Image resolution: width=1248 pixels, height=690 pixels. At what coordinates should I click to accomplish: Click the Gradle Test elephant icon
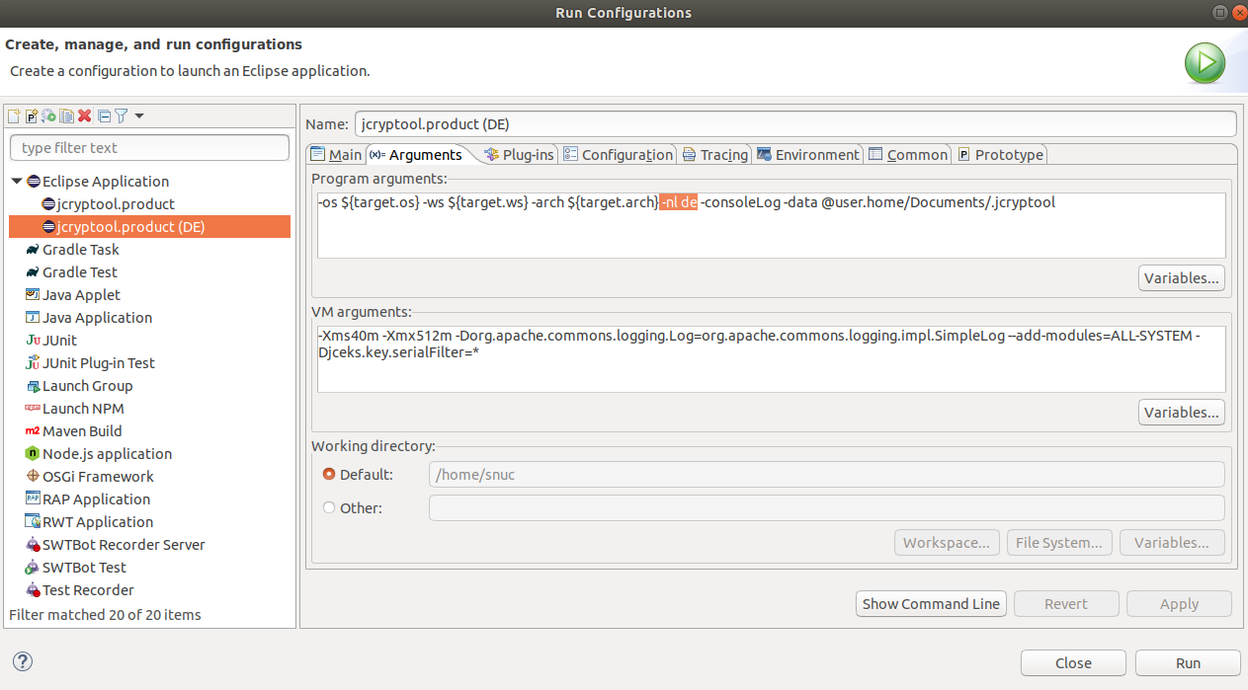pyautogui.click(x=33, y=272)
